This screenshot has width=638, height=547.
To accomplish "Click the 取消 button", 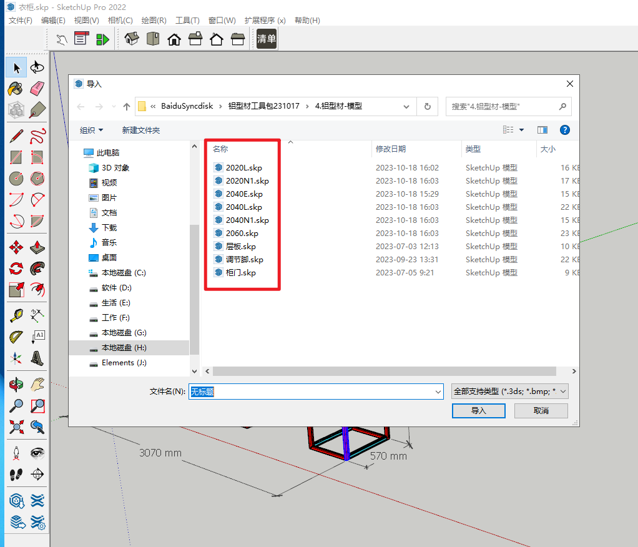I will pyautogui.click(x=541, y=410).
